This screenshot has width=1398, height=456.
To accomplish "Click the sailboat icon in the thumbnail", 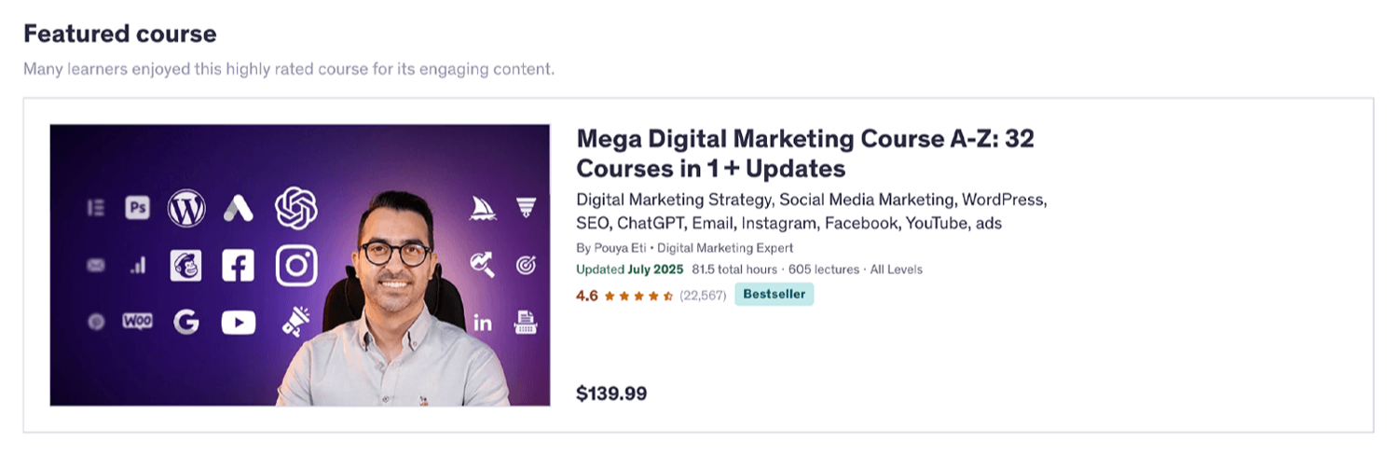I will click(483, 208).
